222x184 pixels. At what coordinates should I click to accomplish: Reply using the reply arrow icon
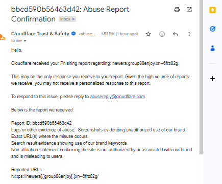[x=176, y=34]
